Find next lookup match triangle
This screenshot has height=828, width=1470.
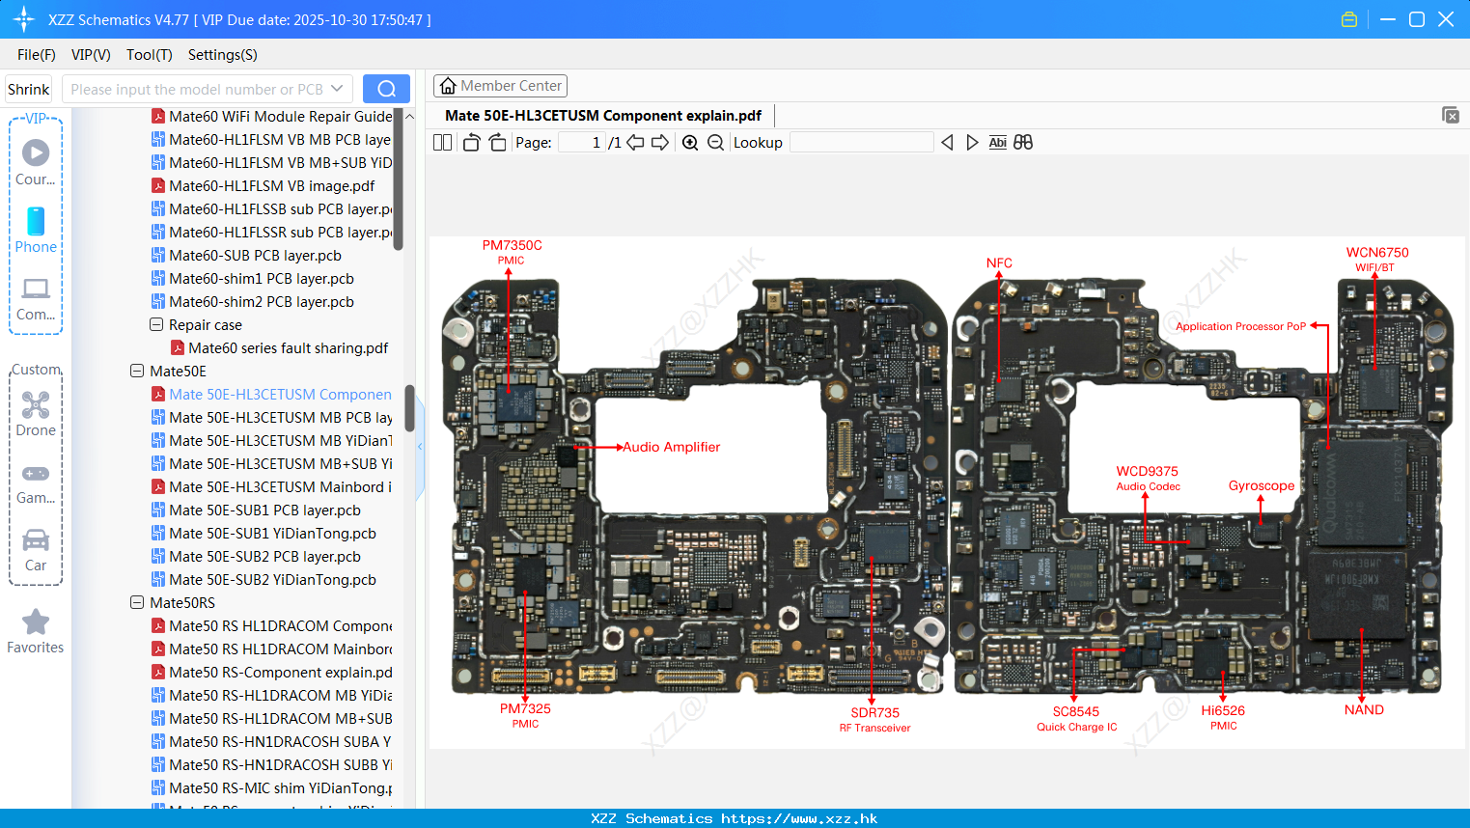(972, 143)
